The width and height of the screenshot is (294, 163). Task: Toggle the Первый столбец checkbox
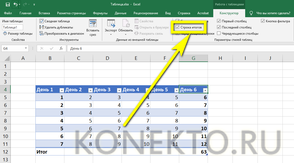pyautogui.click(x=219, y=21)
